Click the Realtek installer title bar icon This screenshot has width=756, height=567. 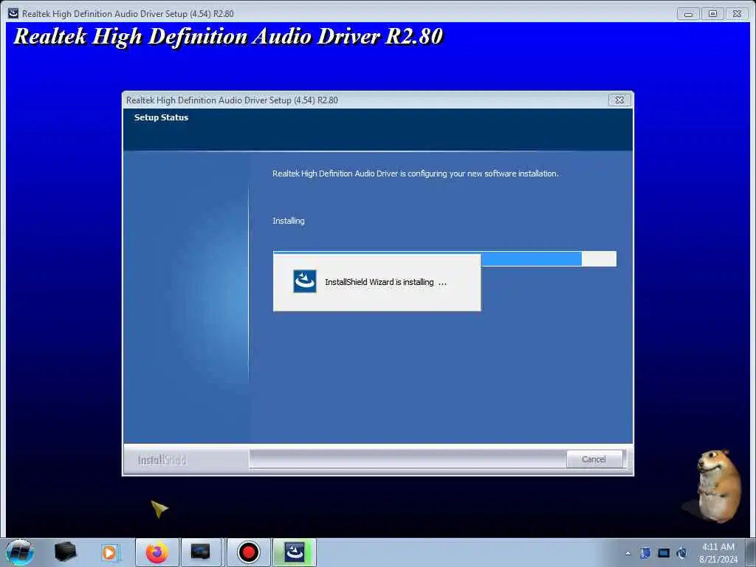click(13, 13)
